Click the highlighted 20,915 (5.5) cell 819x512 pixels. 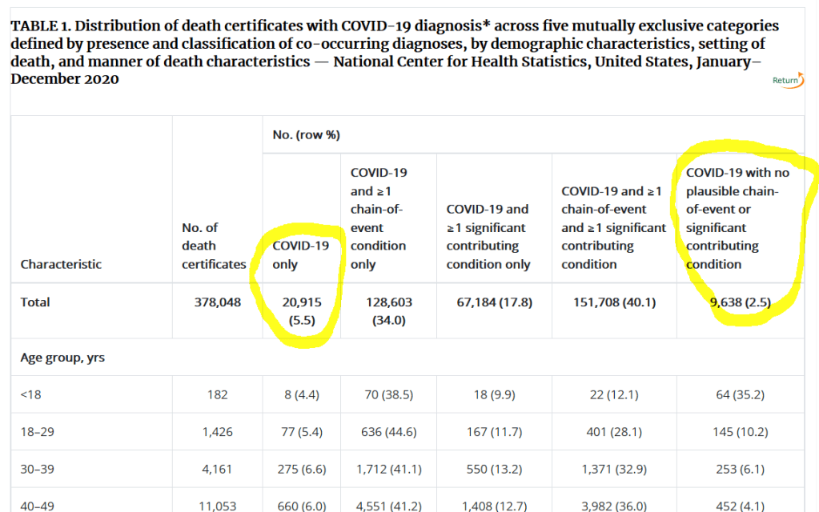[303, 310]
